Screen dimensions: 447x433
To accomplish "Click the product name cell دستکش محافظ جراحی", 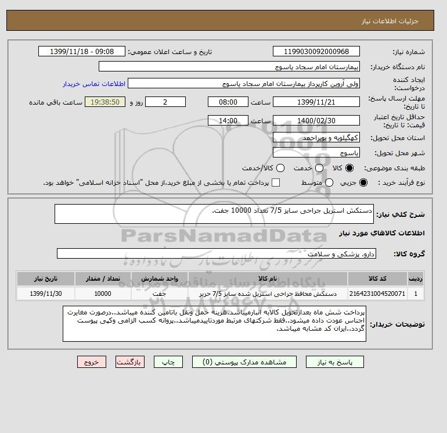I will [268, 294].
